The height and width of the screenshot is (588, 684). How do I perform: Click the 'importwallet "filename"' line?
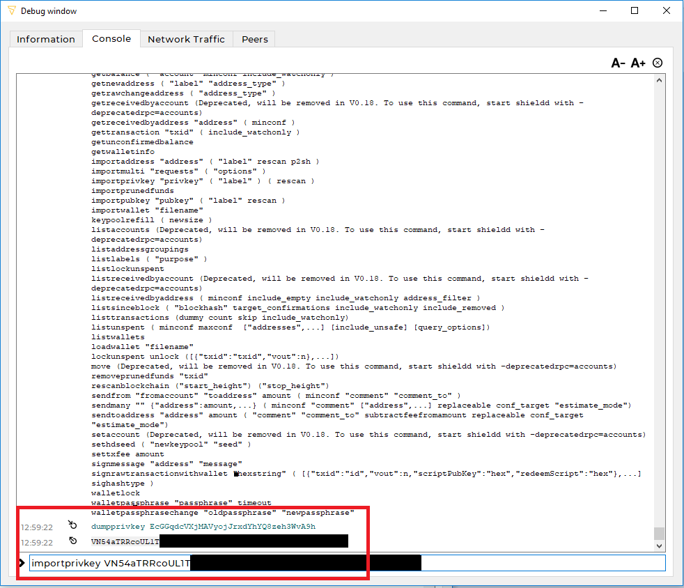point(147,210)
